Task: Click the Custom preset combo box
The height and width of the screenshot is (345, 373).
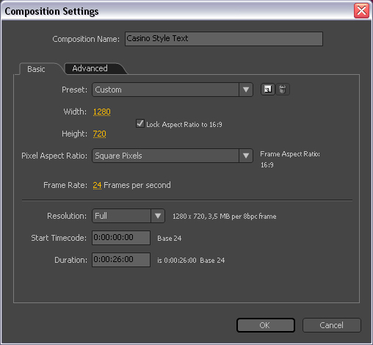Action: tap(173, 90)
